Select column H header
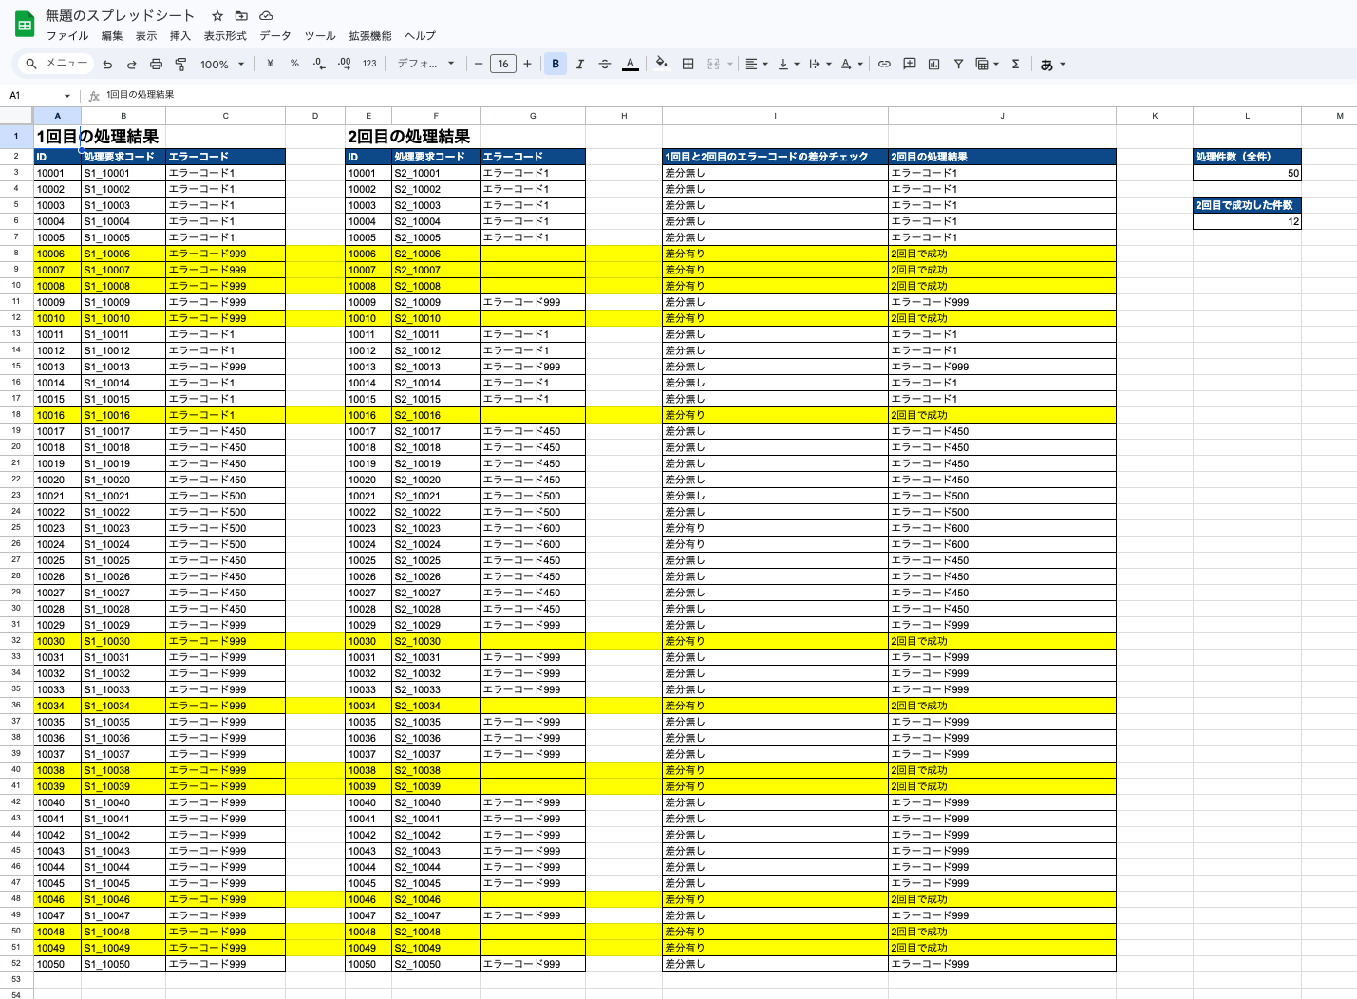This screenshot has width=1357, height=999. (x=624, y=116)
